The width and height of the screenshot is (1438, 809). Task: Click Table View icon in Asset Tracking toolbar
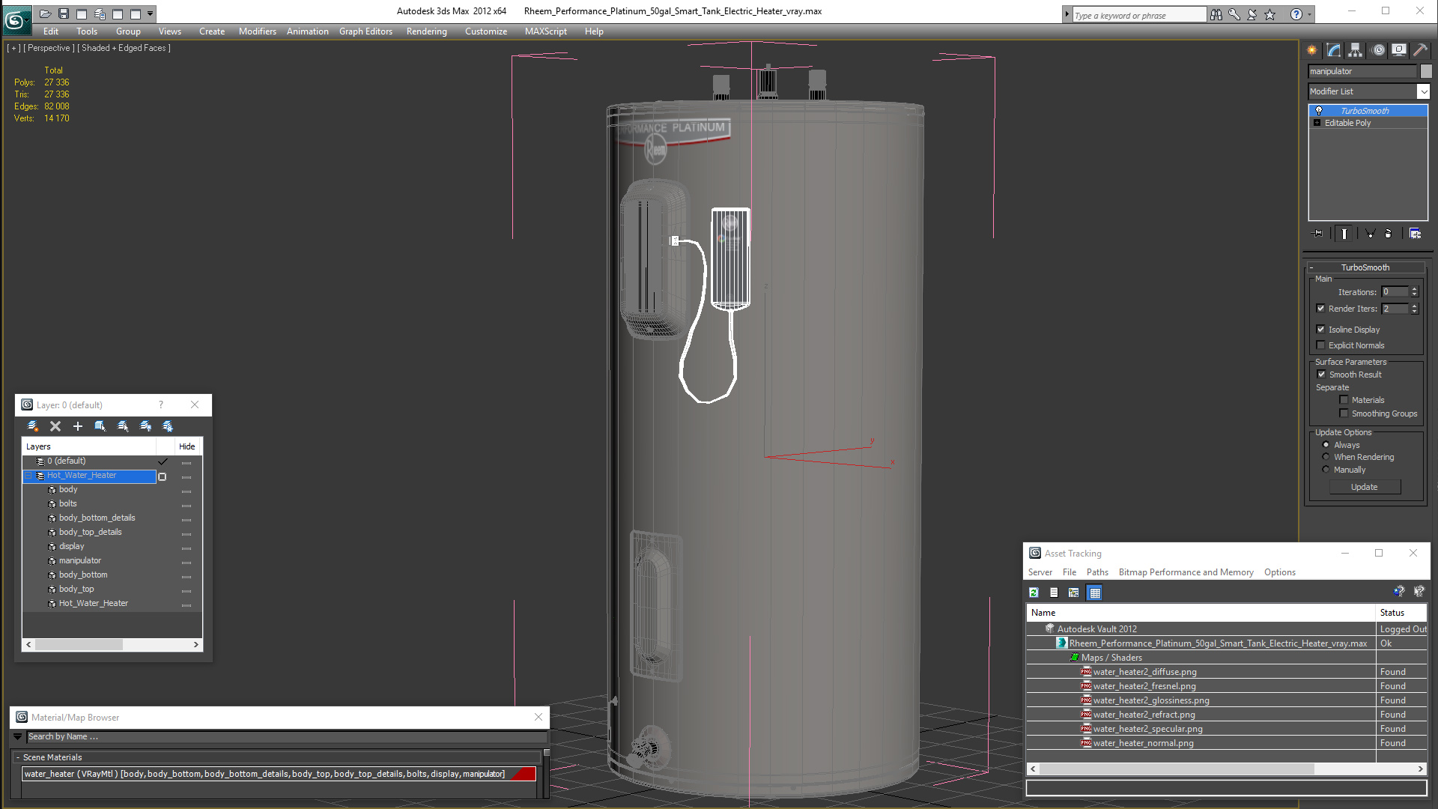(1095, 593)
